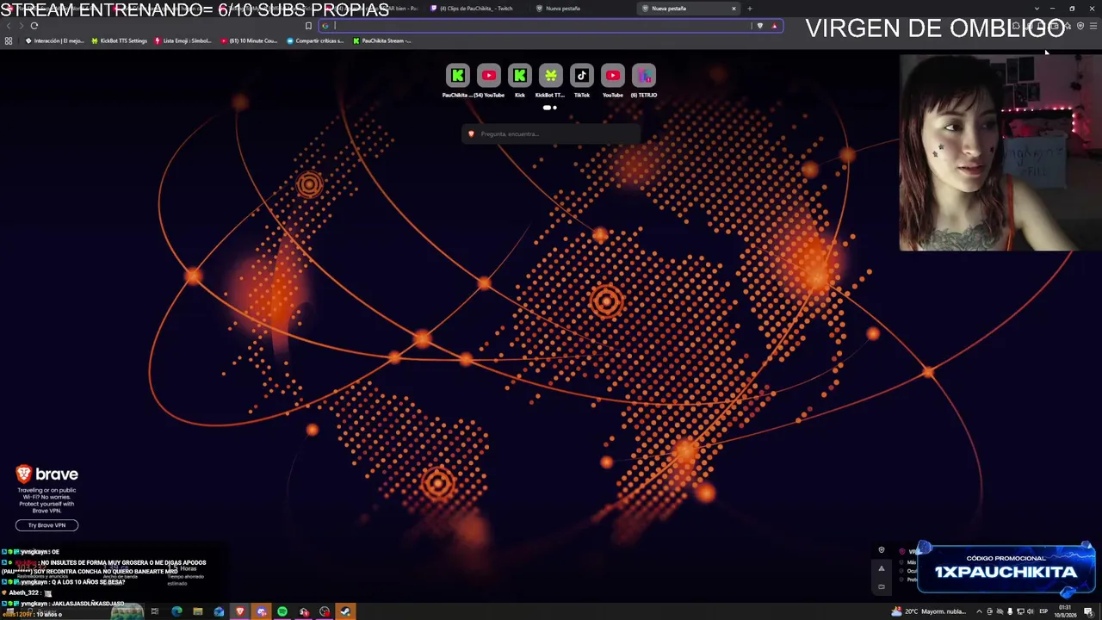Open the Brave VPN shield icon in bottom-right panel
Viewport: 1102px width, 620px height.
(881, 550)
